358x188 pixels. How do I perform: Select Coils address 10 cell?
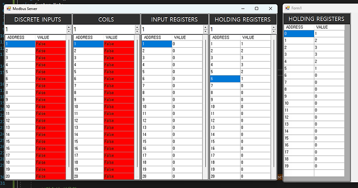pyautogui.click(x=88, y=106)
